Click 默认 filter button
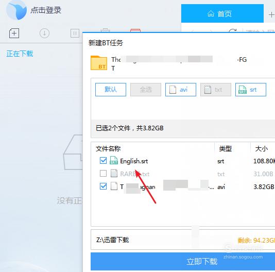275x272 pixels. [x=111, y=90]
